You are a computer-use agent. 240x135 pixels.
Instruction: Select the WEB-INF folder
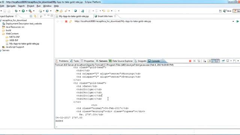click(14, 40)
